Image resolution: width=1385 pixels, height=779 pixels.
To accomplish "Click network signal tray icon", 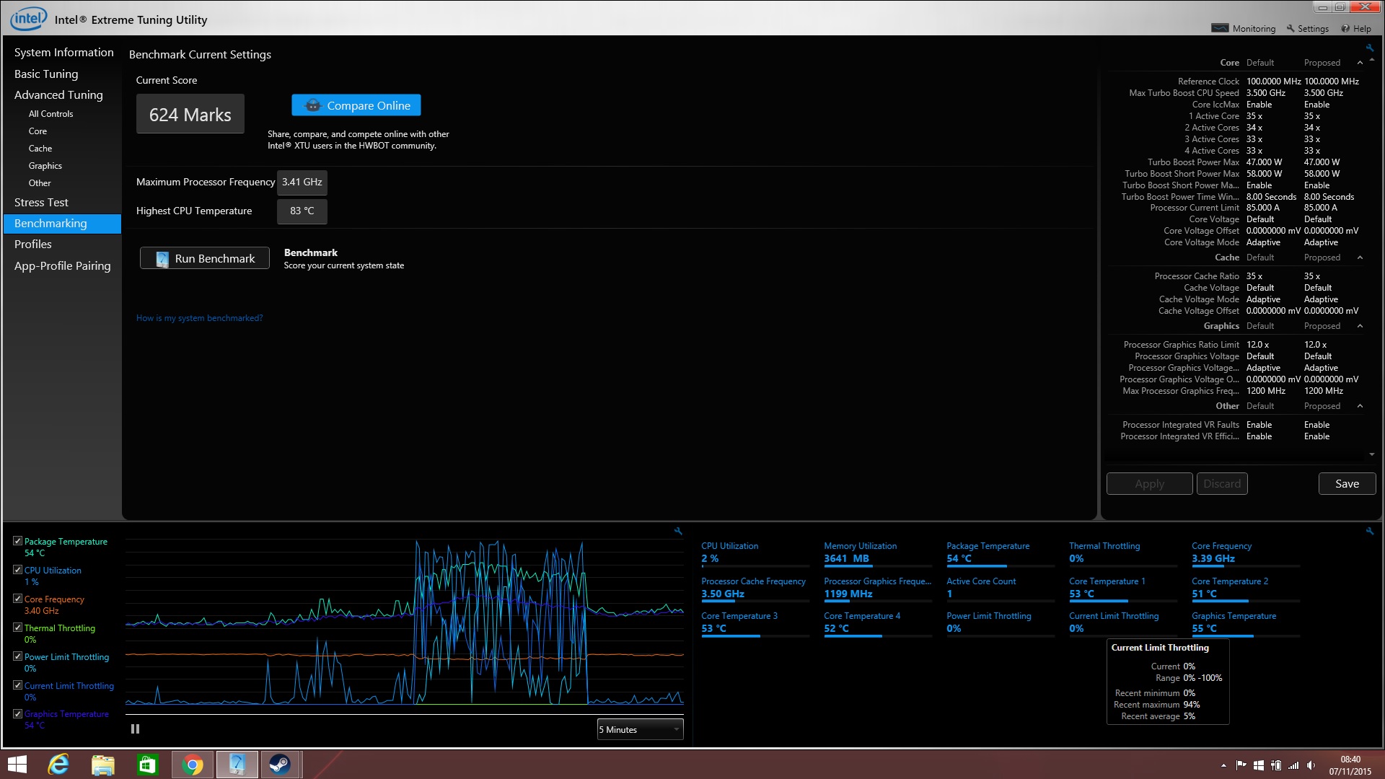I will [x=1293, y=765].
